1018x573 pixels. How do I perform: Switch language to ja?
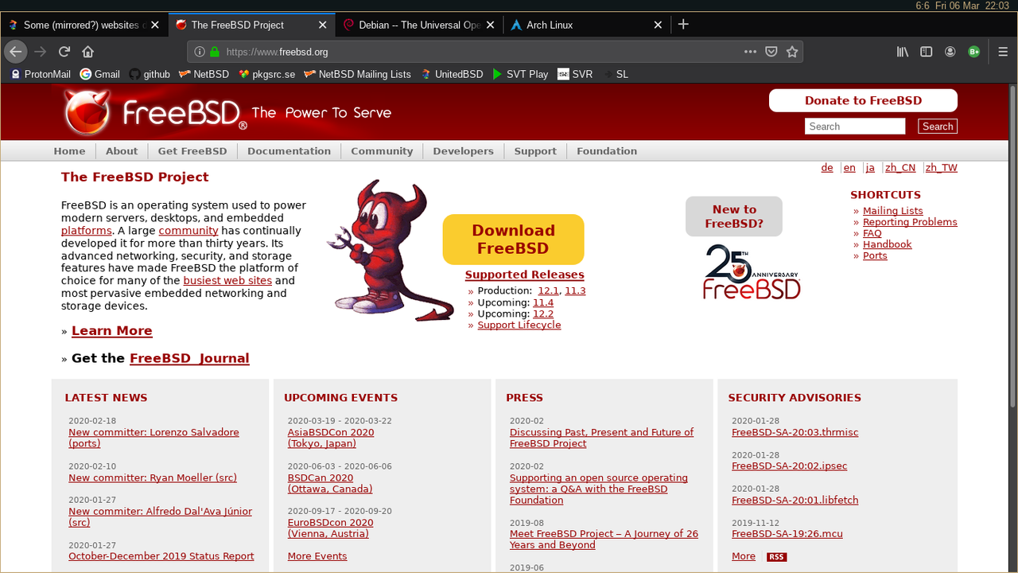coord(870,168)
